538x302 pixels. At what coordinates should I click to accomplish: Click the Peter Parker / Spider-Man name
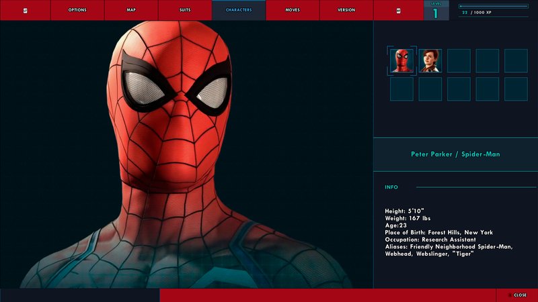(455, 154)
